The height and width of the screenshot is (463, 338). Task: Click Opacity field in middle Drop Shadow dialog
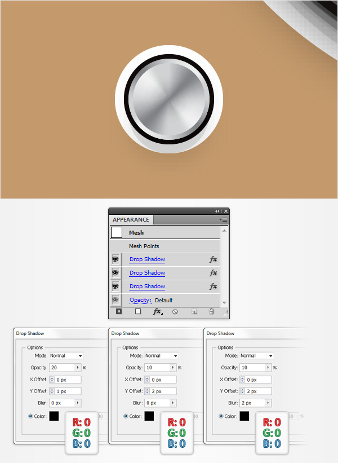point(157,368)
